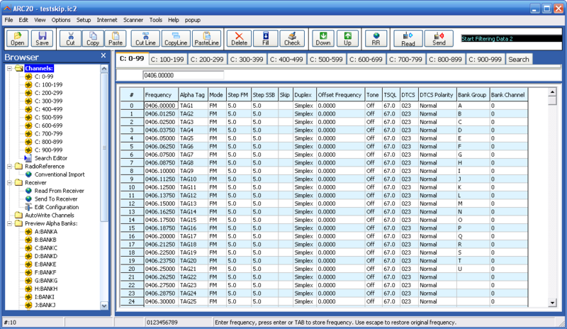This screenshot has width=567, height=329.
Task: Delete the entry with the Delete icon
Action: [x=239, y=38]
